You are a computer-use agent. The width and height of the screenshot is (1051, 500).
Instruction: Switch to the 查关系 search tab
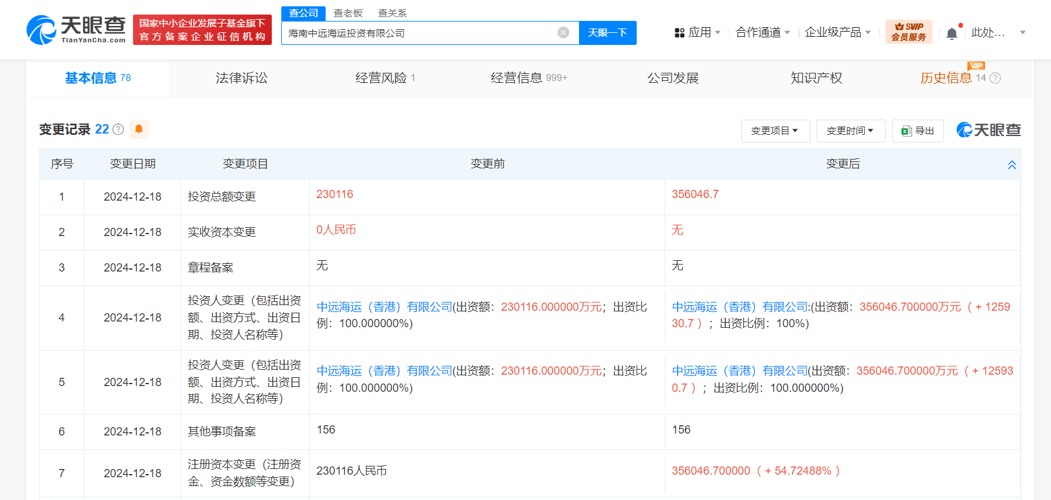tap(392, 13)
